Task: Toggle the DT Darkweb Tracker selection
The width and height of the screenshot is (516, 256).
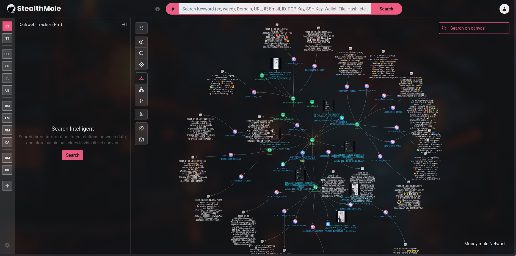Action: click(7, 26)
